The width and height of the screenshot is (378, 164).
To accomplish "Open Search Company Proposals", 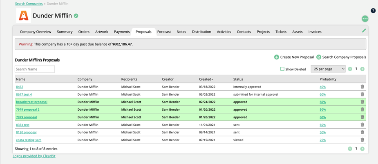I will 341,57.
